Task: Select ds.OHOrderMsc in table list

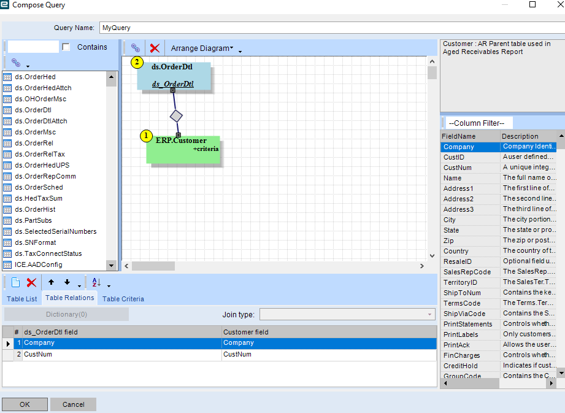Action: (x=40, y=99)
